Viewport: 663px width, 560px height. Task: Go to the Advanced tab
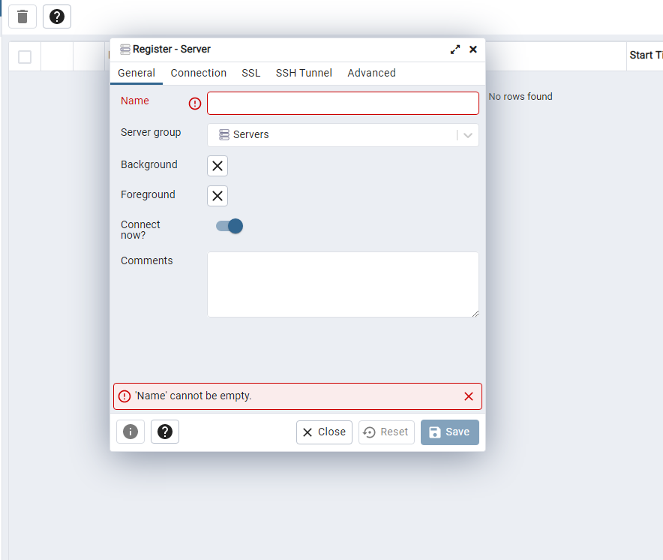click(371, 73)
